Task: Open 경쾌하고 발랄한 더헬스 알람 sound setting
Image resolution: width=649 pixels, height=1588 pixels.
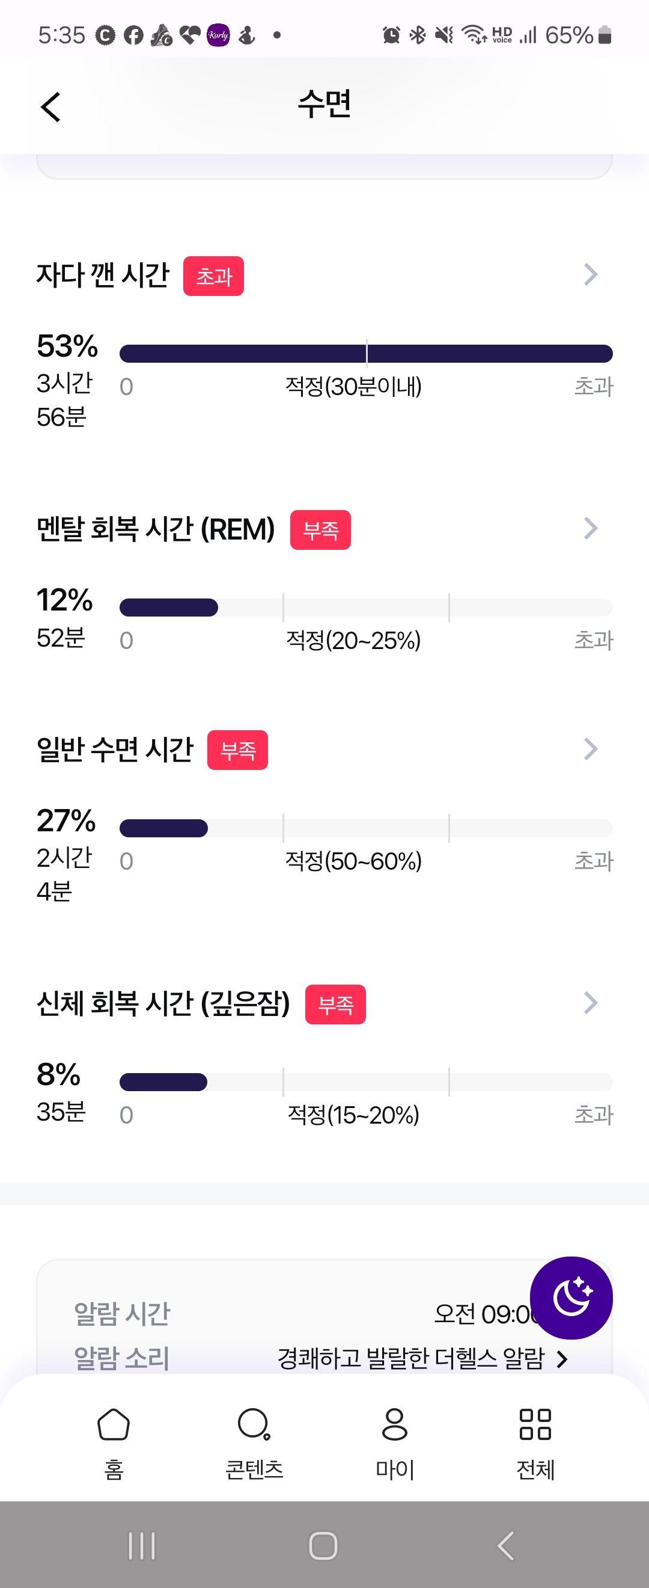Action: pos(423,1358)
